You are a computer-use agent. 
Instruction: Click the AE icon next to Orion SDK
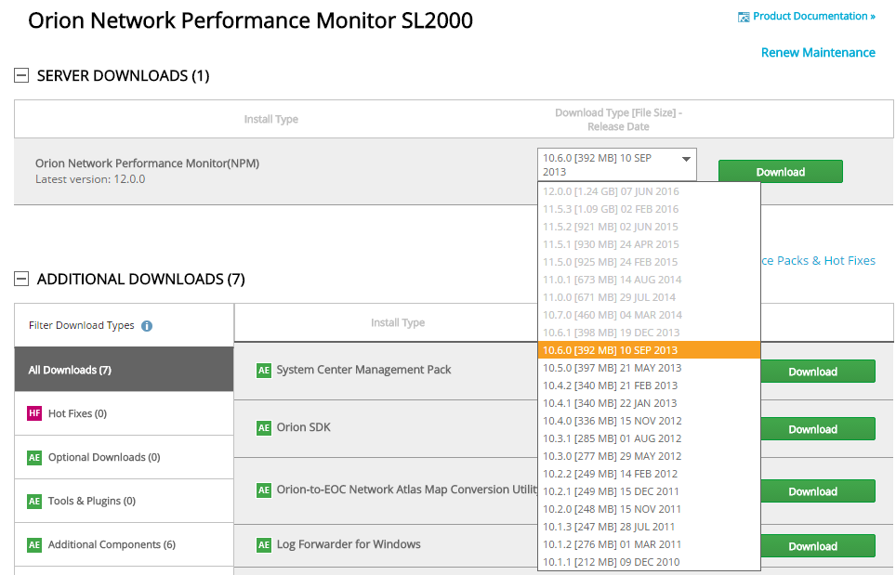[264, 428]
